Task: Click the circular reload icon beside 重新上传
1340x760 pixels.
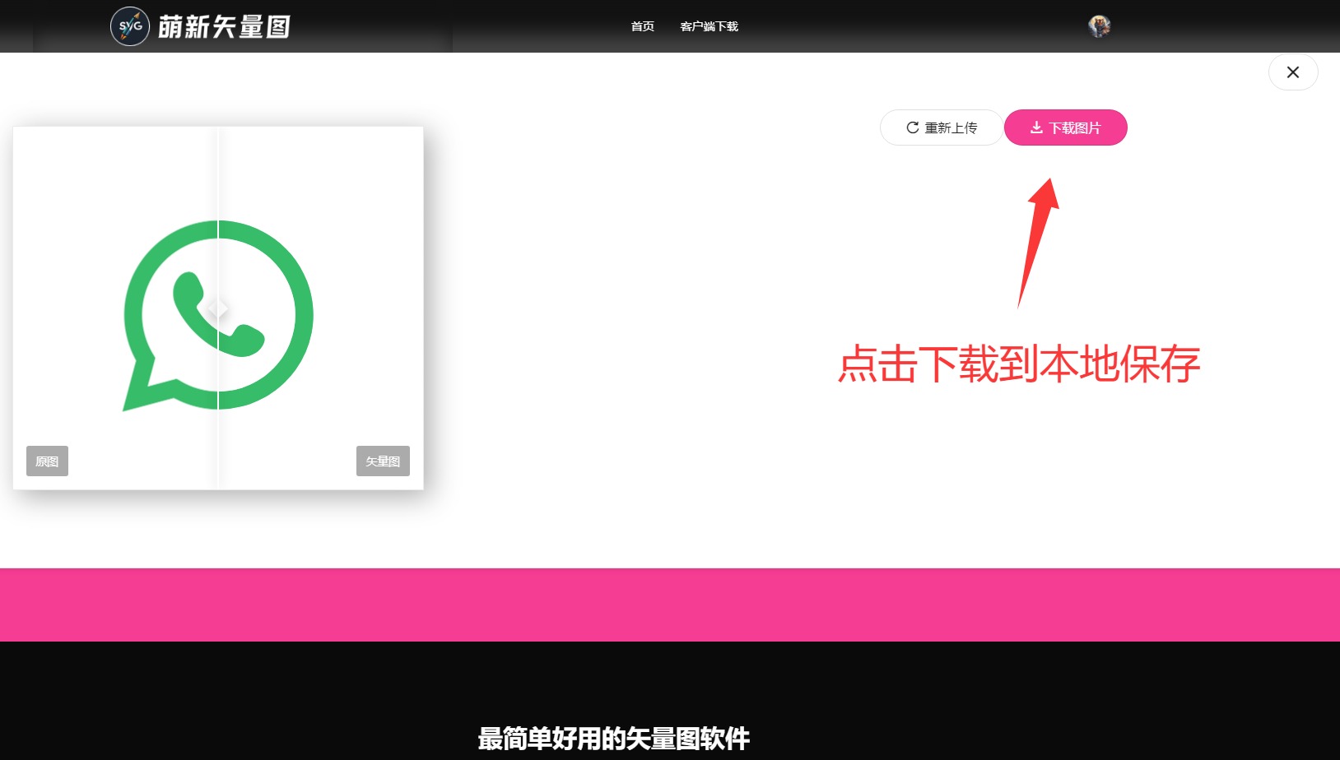Action: tap(912, 127)
